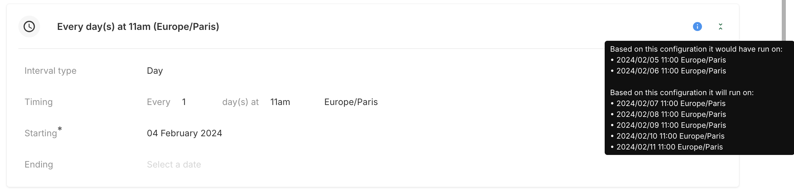The width and height of the screenshot is (794, 193).
Task: Click the 2024/02/11 upcoming run entry in tooltip
Action: [669, 147]
